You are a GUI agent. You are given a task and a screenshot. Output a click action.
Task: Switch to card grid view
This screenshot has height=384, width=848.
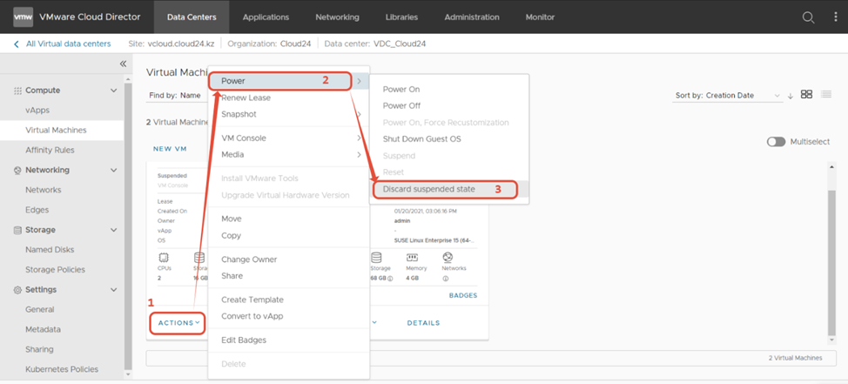806,95
